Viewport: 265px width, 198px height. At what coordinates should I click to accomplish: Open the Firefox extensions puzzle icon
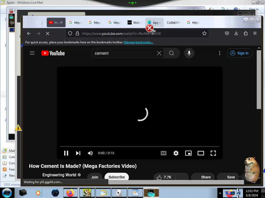[246, 33]
